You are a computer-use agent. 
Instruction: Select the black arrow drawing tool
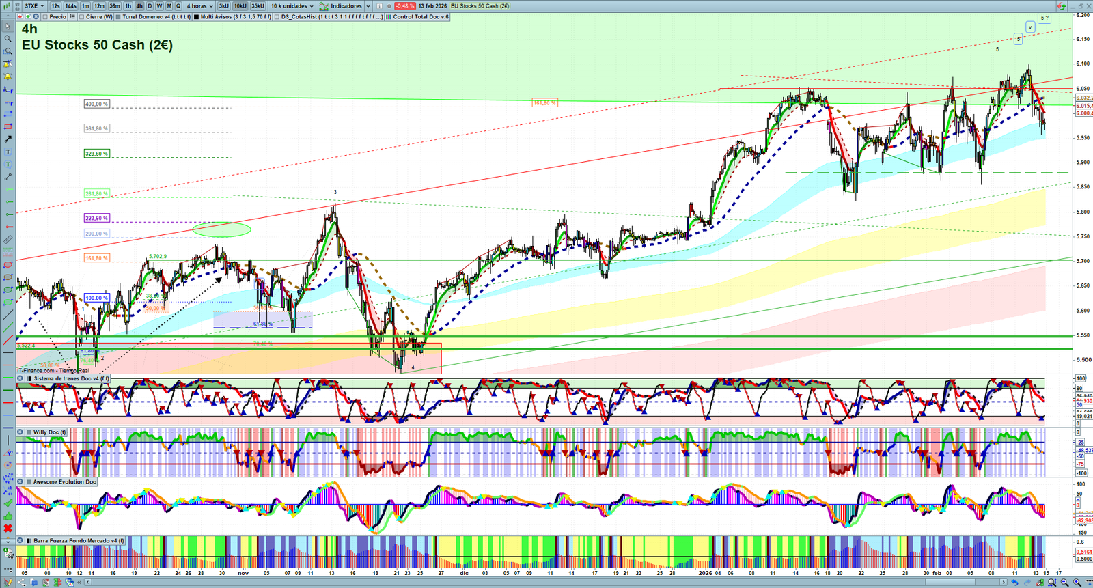coord(8,139)
